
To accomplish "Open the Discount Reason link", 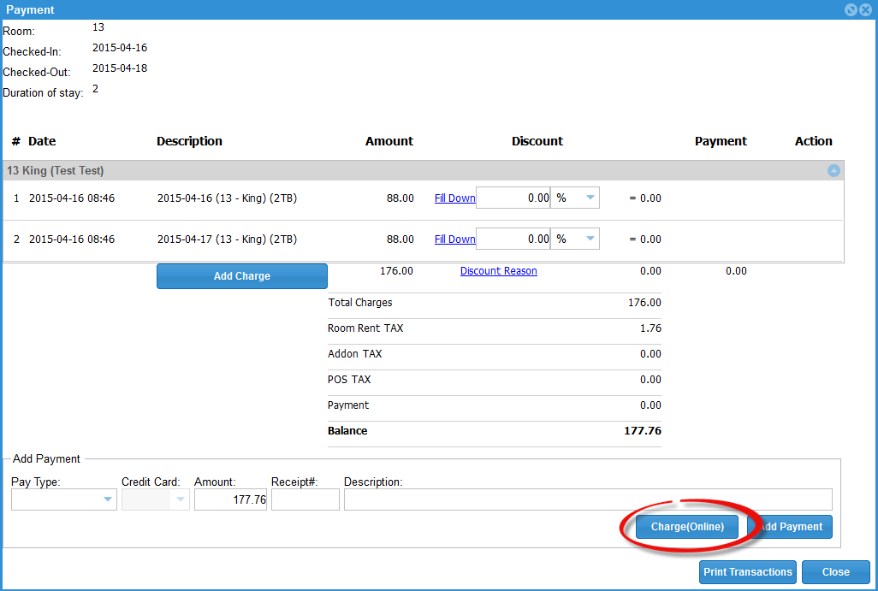I will 498,271.
